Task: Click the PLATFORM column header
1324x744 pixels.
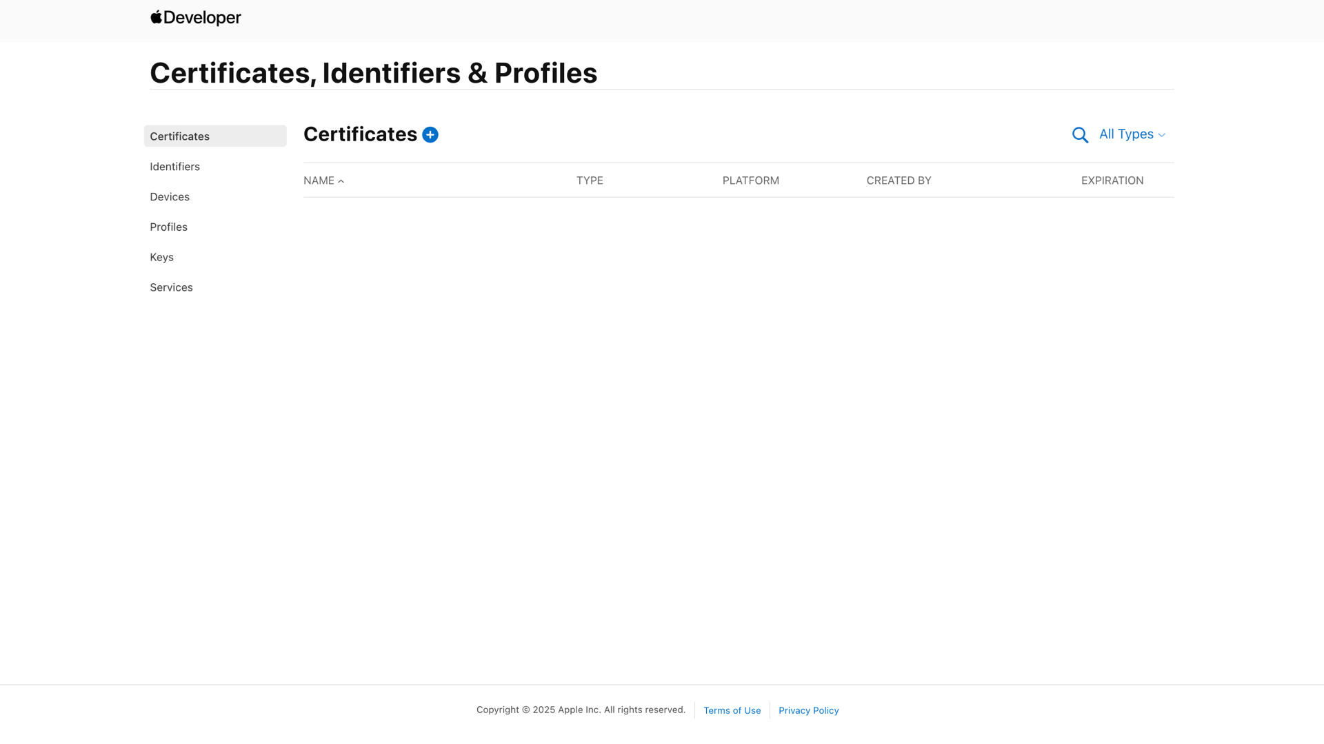Action: click(x=750, y=180)
